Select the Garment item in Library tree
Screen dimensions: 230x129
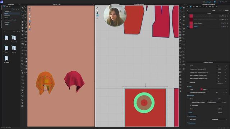pyautogui.click(x=8, y=11)
